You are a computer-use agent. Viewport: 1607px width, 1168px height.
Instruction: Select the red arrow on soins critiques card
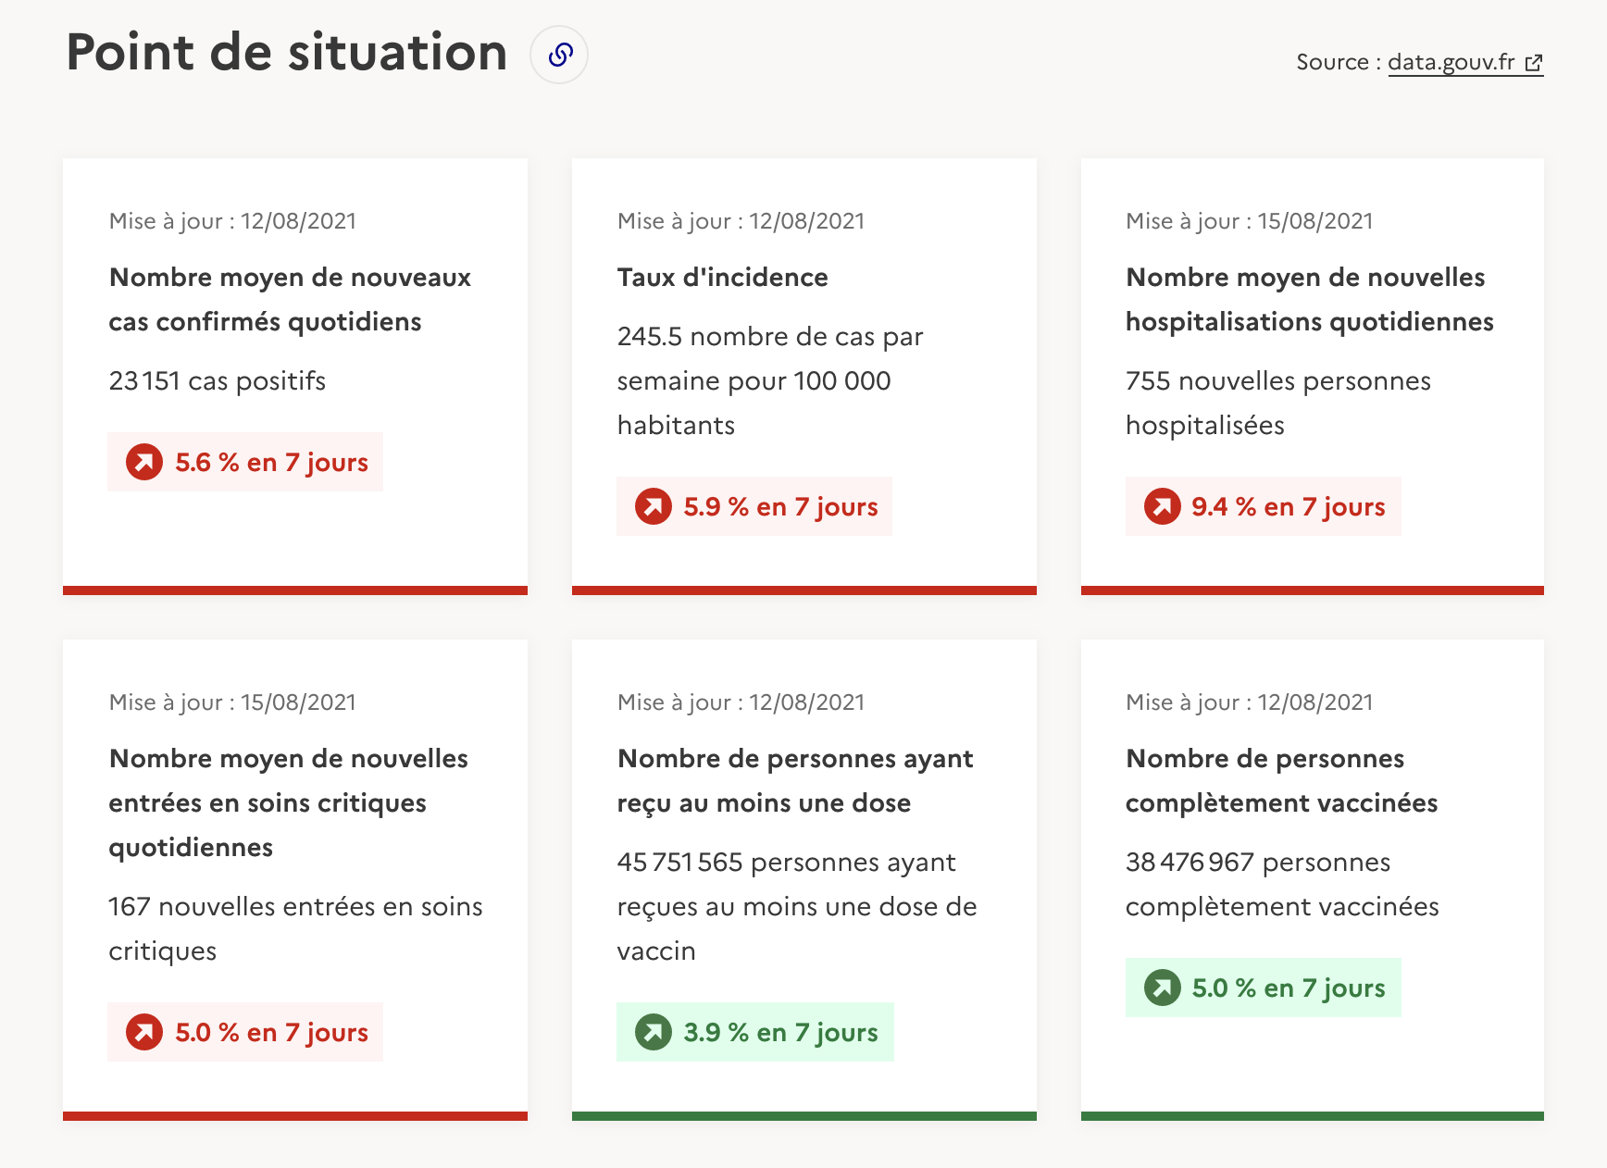point(143,1032)
